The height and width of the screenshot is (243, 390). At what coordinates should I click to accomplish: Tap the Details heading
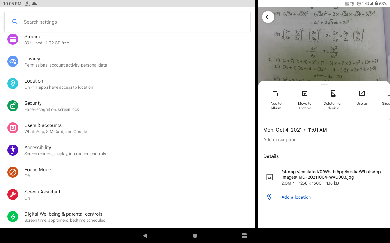pyautogui.click(x=271, y=156)
